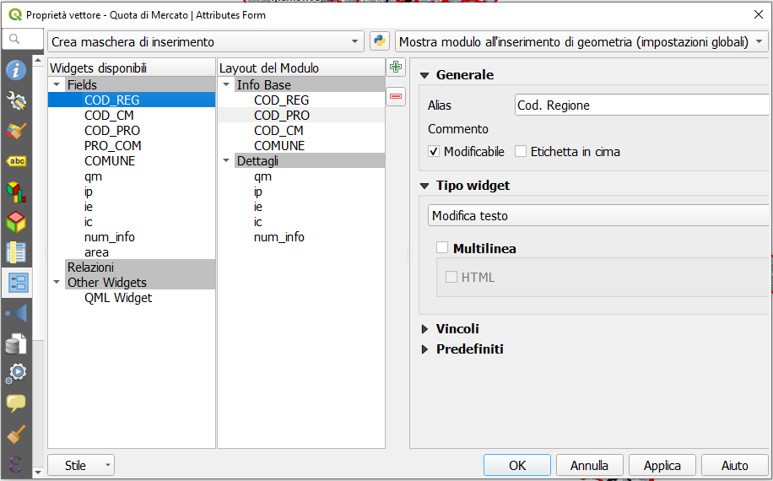773x481 pixels.
Task: Select COMUNE in Layout del Modulo
Action: pos(279,146)
